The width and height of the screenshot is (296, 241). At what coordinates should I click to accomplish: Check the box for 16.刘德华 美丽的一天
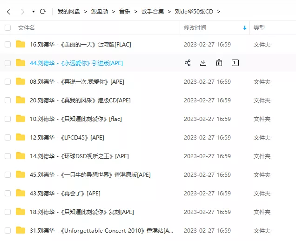coord(7,44)
